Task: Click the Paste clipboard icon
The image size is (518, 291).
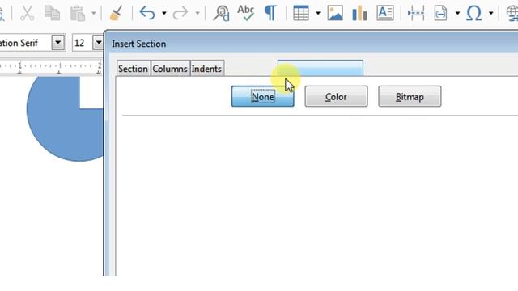Action: 78,13
